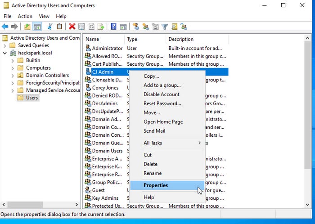The width and height of the screenshot is (315, 224).
Task: Create a new user with toolbar icon
Action: coord(136,27)
